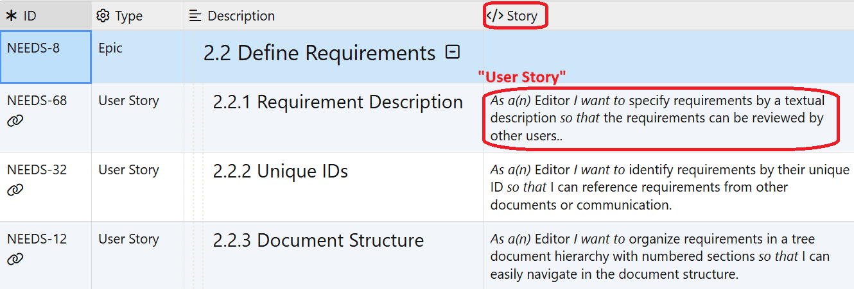Click the story text about tree document hierarchy

pyautogui.click(x=660, y=256)
